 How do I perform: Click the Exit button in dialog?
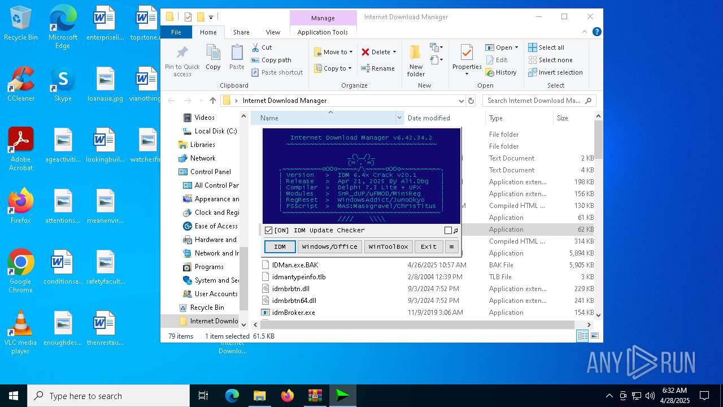click(429, 246)
